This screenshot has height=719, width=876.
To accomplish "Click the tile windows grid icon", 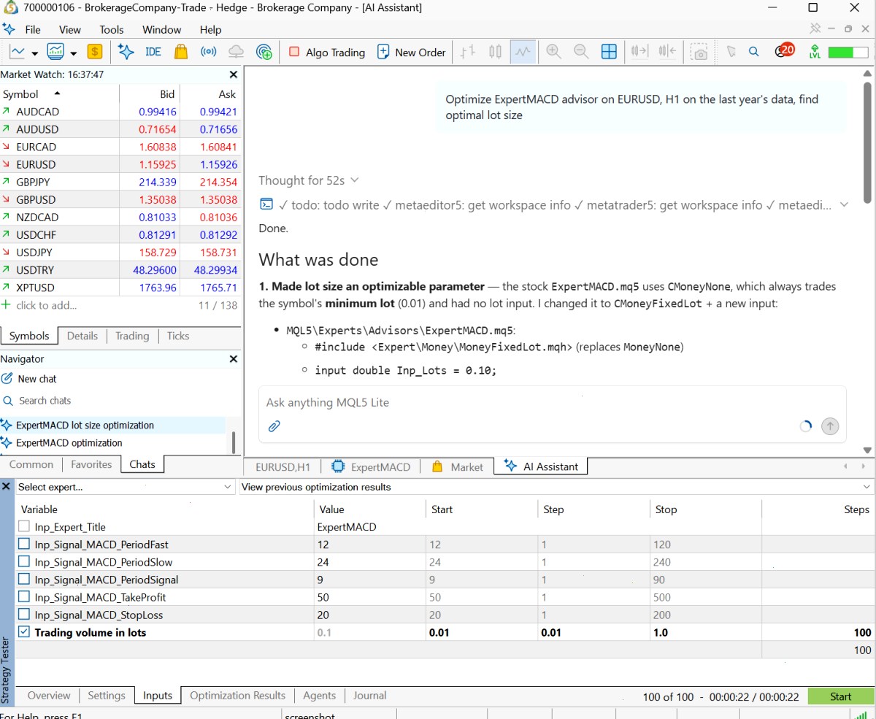I will click(609, 52).
